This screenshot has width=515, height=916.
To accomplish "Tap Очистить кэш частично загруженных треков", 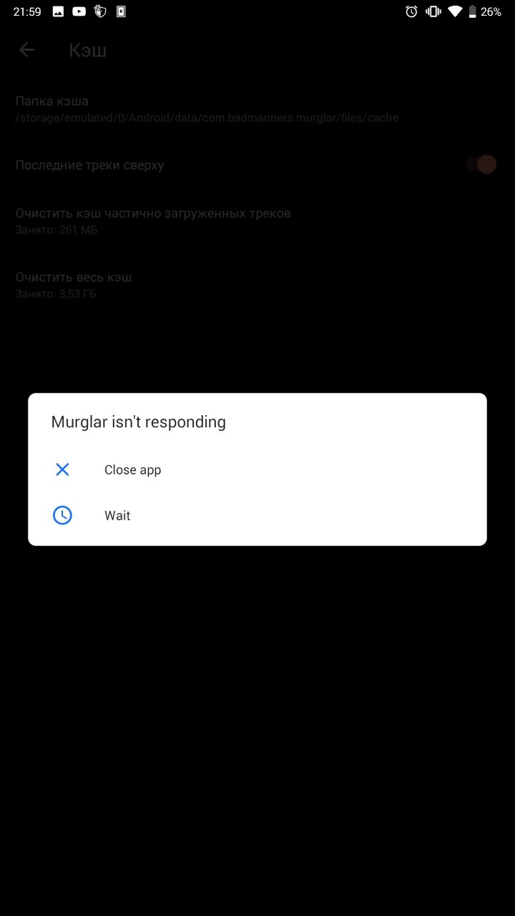I will pos(257,221).
